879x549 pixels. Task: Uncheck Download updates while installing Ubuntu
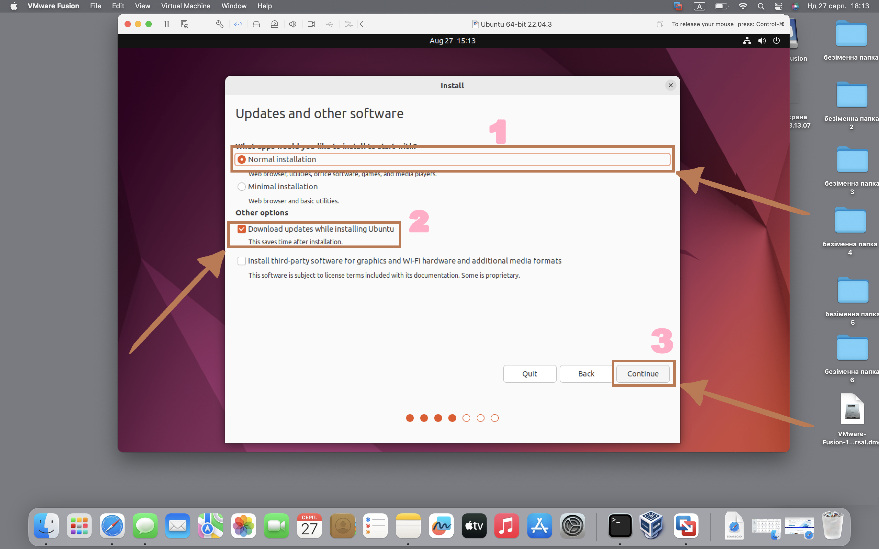(x=241, y=229)
